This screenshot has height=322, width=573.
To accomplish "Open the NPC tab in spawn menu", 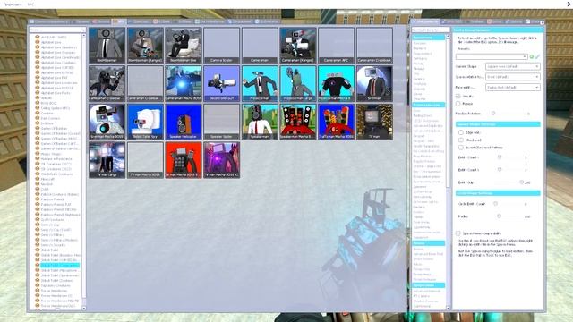I will coord(119,21).
